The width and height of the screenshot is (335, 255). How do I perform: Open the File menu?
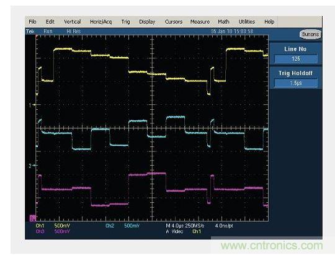(x=32, y=22)
